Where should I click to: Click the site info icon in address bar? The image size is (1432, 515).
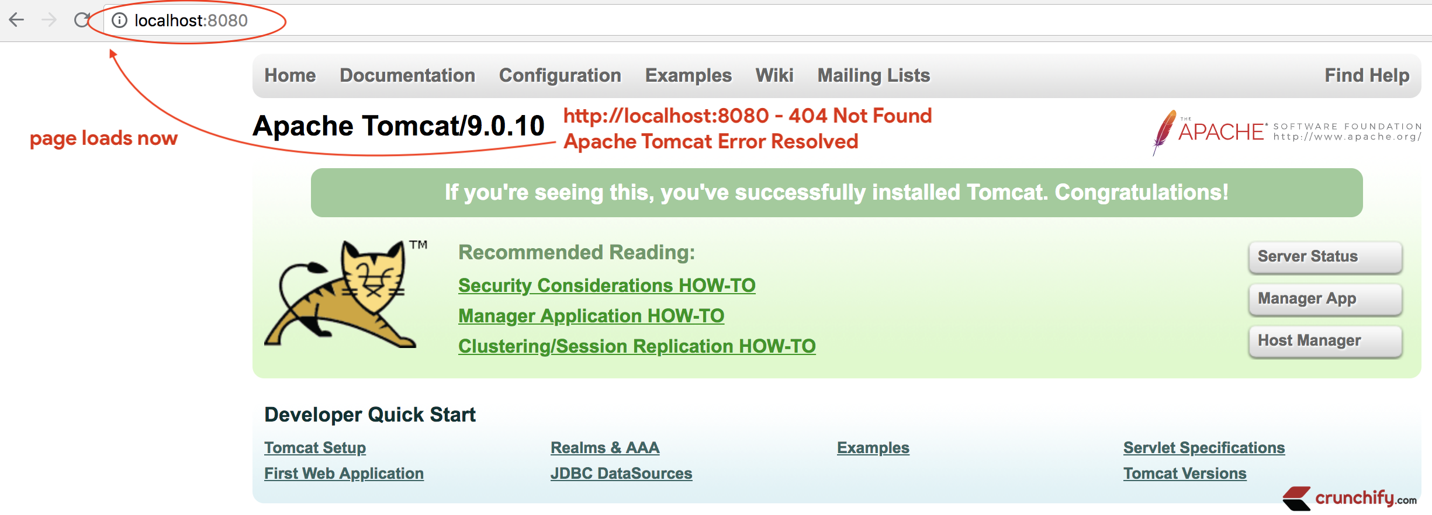(x=119, y=20)
